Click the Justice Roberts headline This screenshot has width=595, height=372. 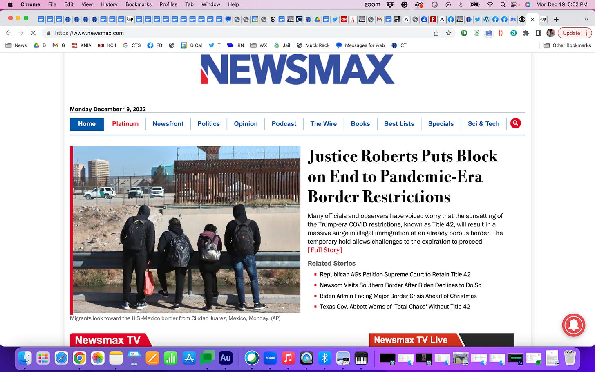point(403,176)
